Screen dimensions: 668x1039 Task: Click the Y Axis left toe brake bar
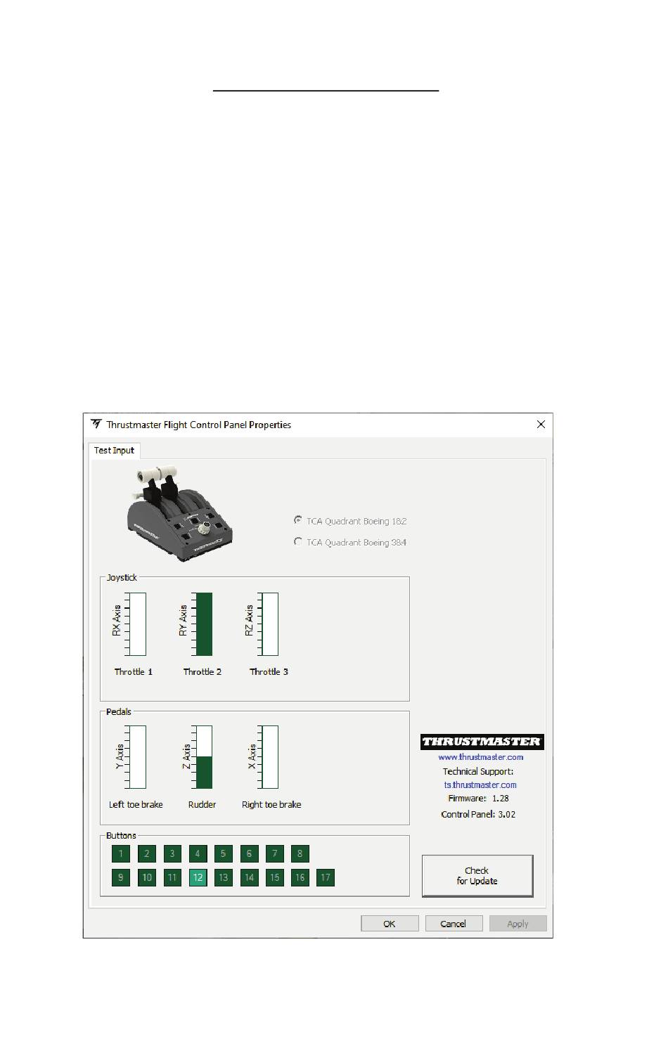tap(137, 757)
